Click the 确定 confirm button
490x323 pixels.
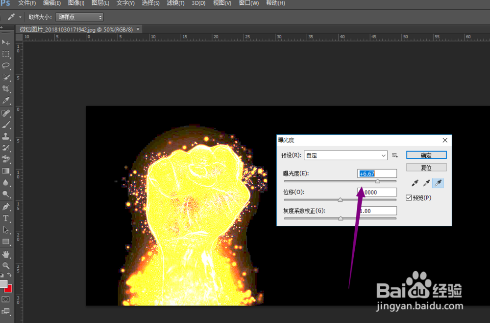426,155
